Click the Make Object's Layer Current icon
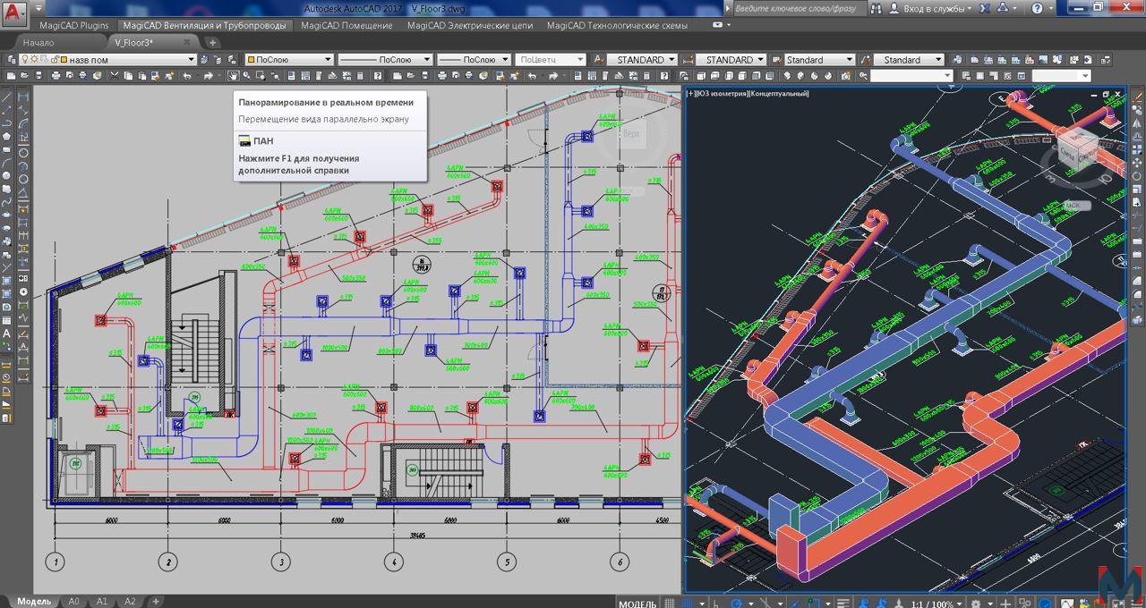The width and height of the screenshot is (1146, 608). point(204,60)
